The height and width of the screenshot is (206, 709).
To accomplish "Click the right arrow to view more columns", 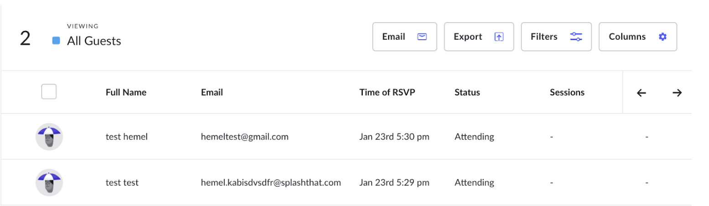I will click(677, 93).
